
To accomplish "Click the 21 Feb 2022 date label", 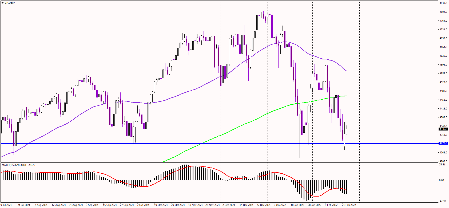I will (349, 205).
